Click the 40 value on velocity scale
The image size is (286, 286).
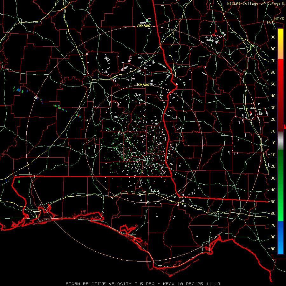pos(273,96)
